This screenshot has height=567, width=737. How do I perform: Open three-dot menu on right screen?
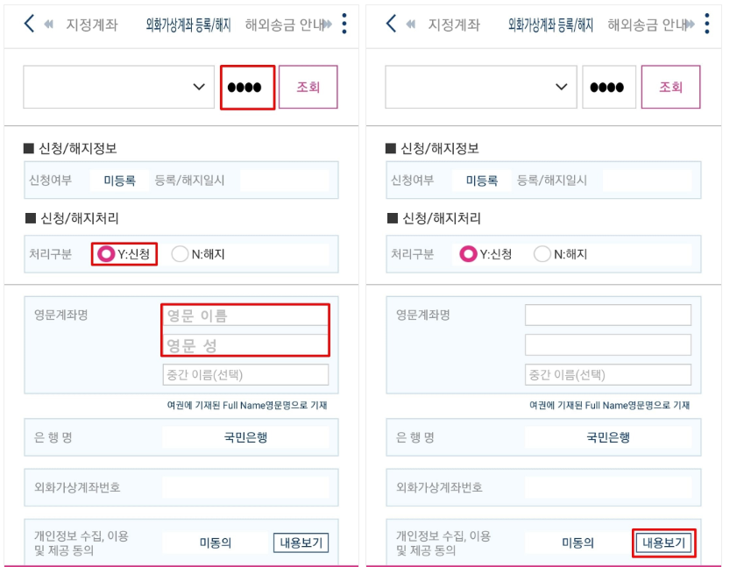click(707, 24)
